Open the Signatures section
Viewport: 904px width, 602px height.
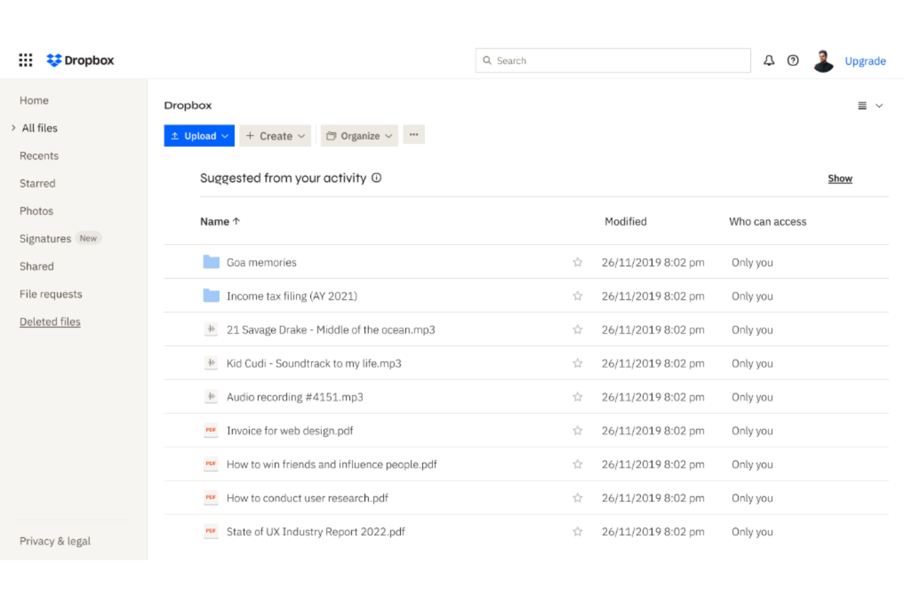coord(45,238)
